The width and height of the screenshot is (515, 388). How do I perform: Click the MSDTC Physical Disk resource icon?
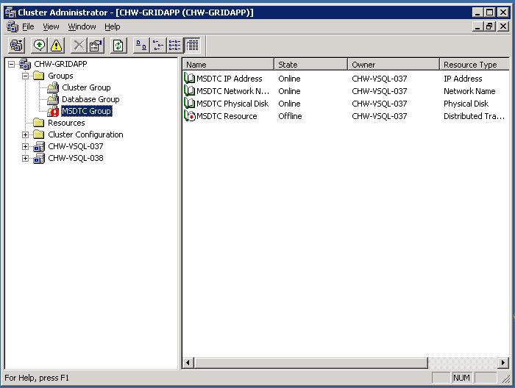[190, 104]
